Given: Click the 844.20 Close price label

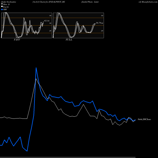Looking at the screenshot, I should (x=144, y=119).
